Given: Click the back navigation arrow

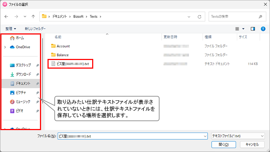Looking at the screenshot, I should point(6,17).
